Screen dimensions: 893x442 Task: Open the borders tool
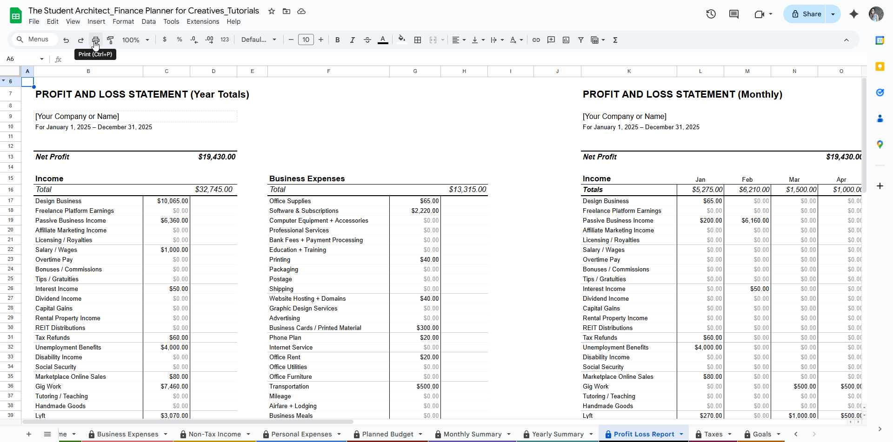pos(418,40)
